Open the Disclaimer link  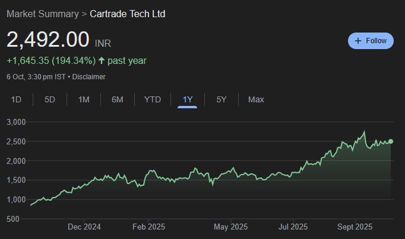pyautogui.click(x=89, y=77)
